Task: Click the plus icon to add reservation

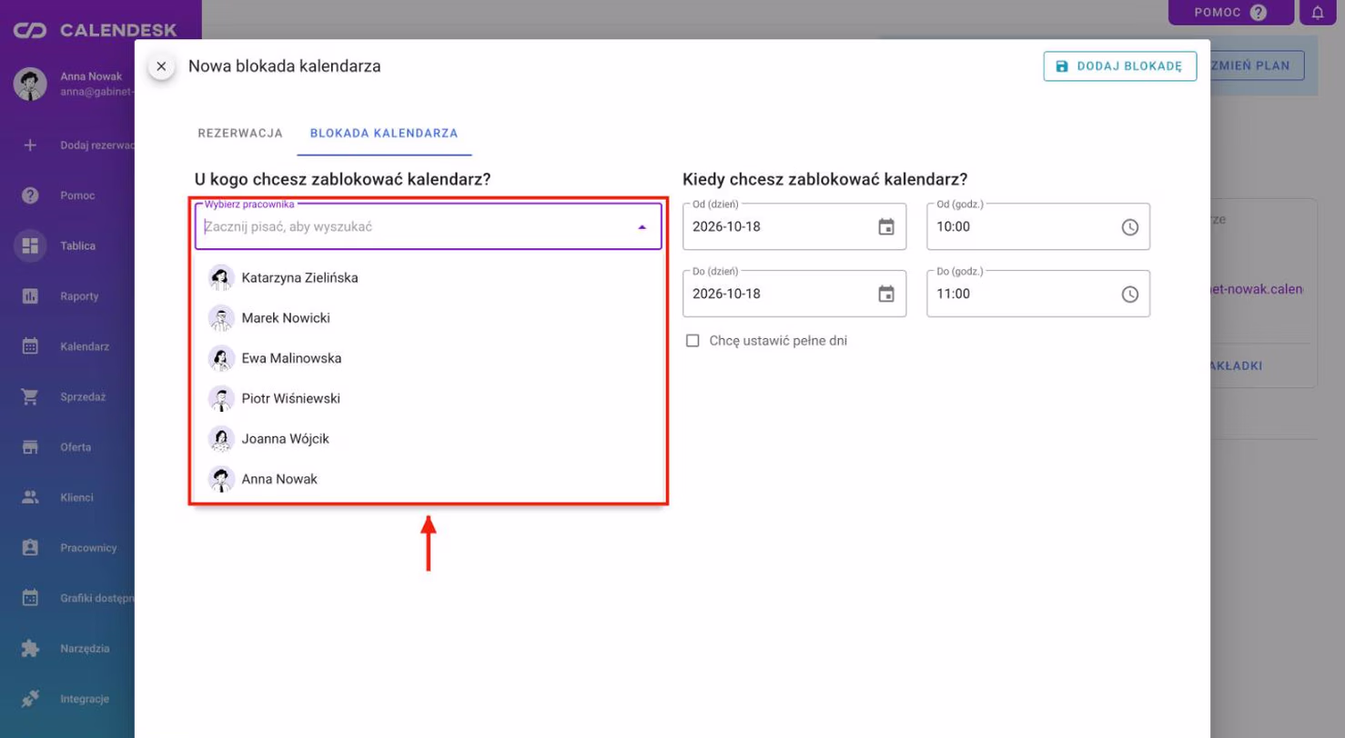Action: (x=30, y=145)
